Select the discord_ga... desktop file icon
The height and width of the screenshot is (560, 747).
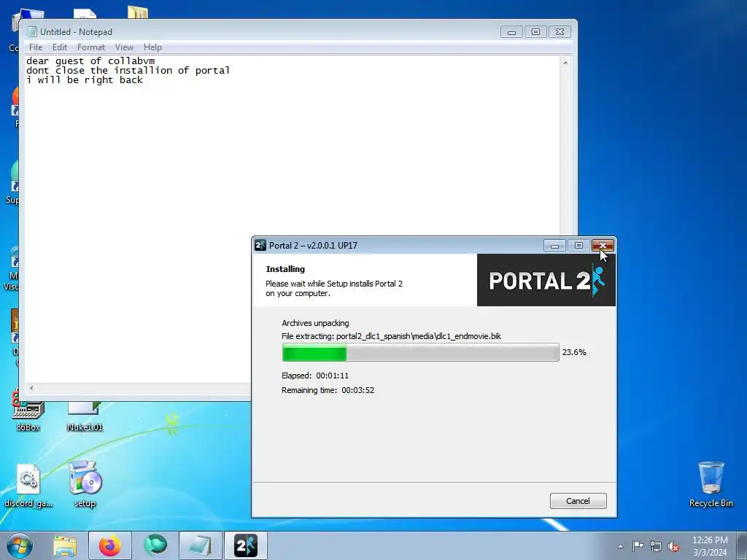(x=28, y=485)
